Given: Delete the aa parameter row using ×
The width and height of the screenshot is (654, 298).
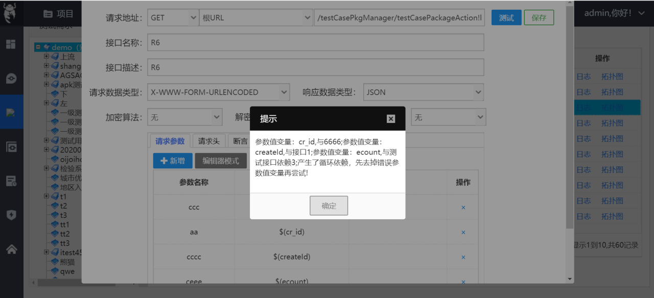Looking at the screenshot, I should (463, 232).
